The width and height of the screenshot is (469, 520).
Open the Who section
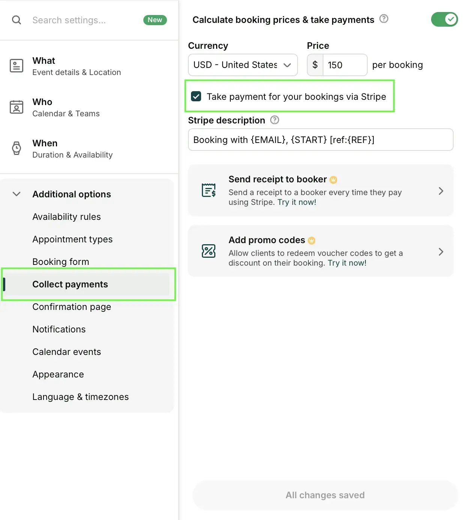(x=89, y=107)
